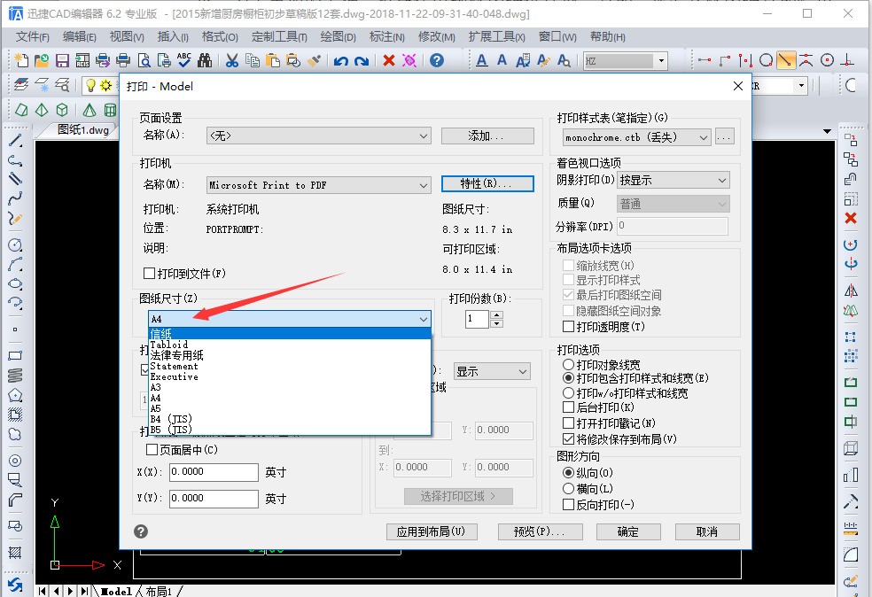This screenshot has height=597, width=872.
Task: Click the Layer manager icon
Action: tap(21, 85)
